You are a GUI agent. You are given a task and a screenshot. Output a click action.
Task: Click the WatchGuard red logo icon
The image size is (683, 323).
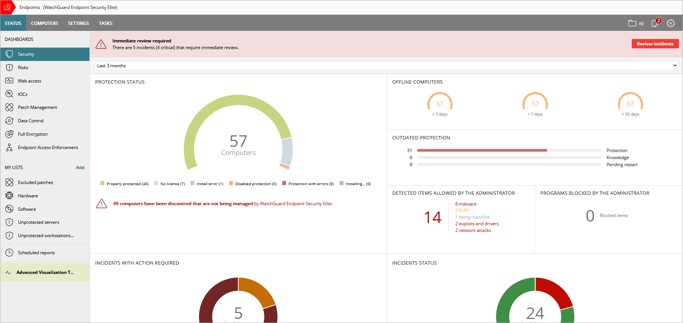(x=7, y=7)
